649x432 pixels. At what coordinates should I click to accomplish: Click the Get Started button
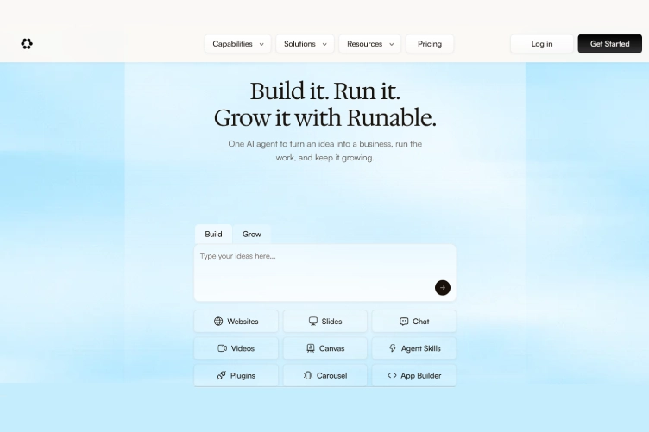click(609, 44)
